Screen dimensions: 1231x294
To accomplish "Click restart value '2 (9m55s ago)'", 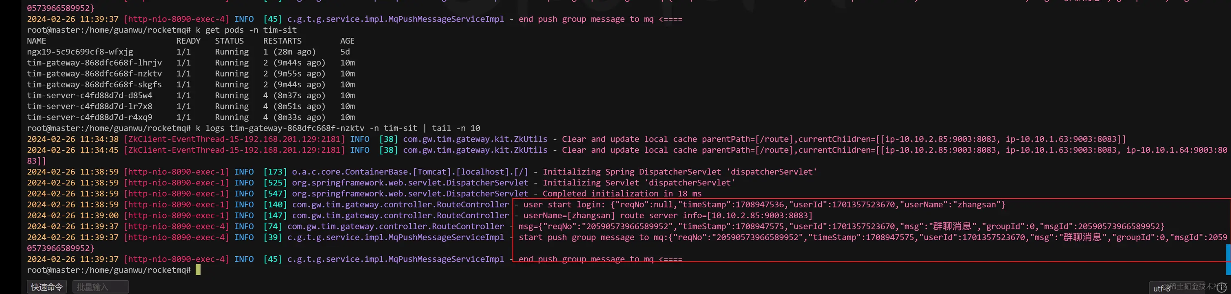I will [x=294, y=74].
